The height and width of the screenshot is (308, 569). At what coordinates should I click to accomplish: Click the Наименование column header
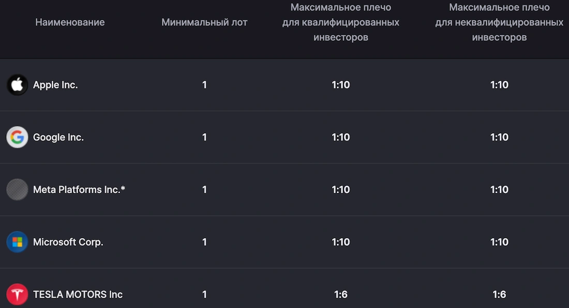[70, 22]
